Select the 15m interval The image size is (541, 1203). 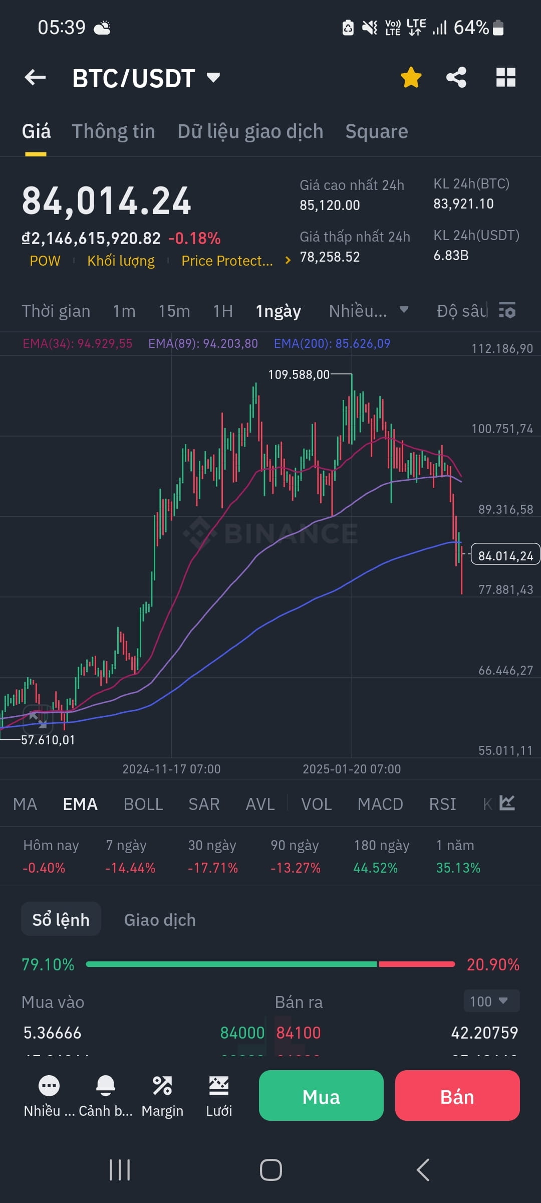[174, 311]
